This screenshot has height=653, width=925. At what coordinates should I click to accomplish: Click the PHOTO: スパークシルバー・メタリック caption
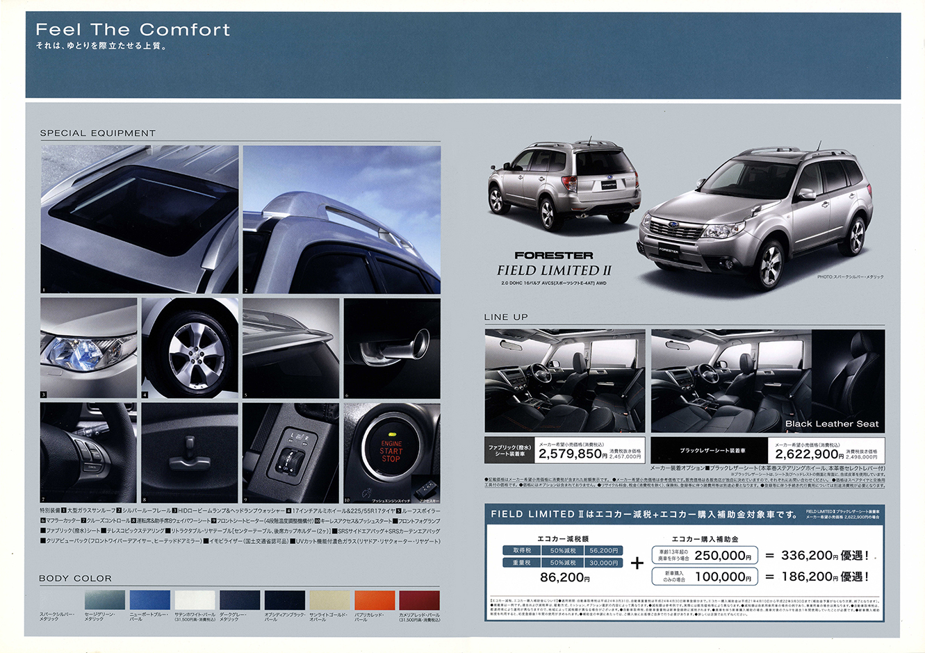point(850,278)
